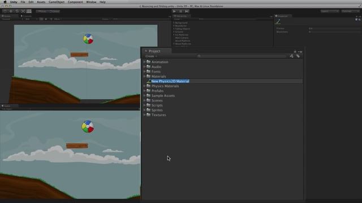The height and width of the screenshot is (203, 362).
Task: Select the Textures folder icon
Action: (x=148, y=115)
